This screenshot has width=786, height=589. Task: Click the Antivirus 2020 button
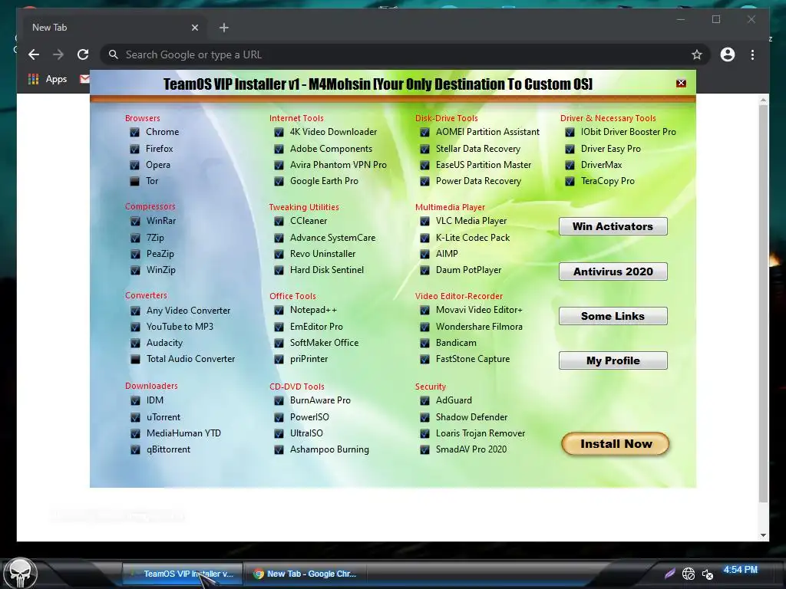(613, 271)
